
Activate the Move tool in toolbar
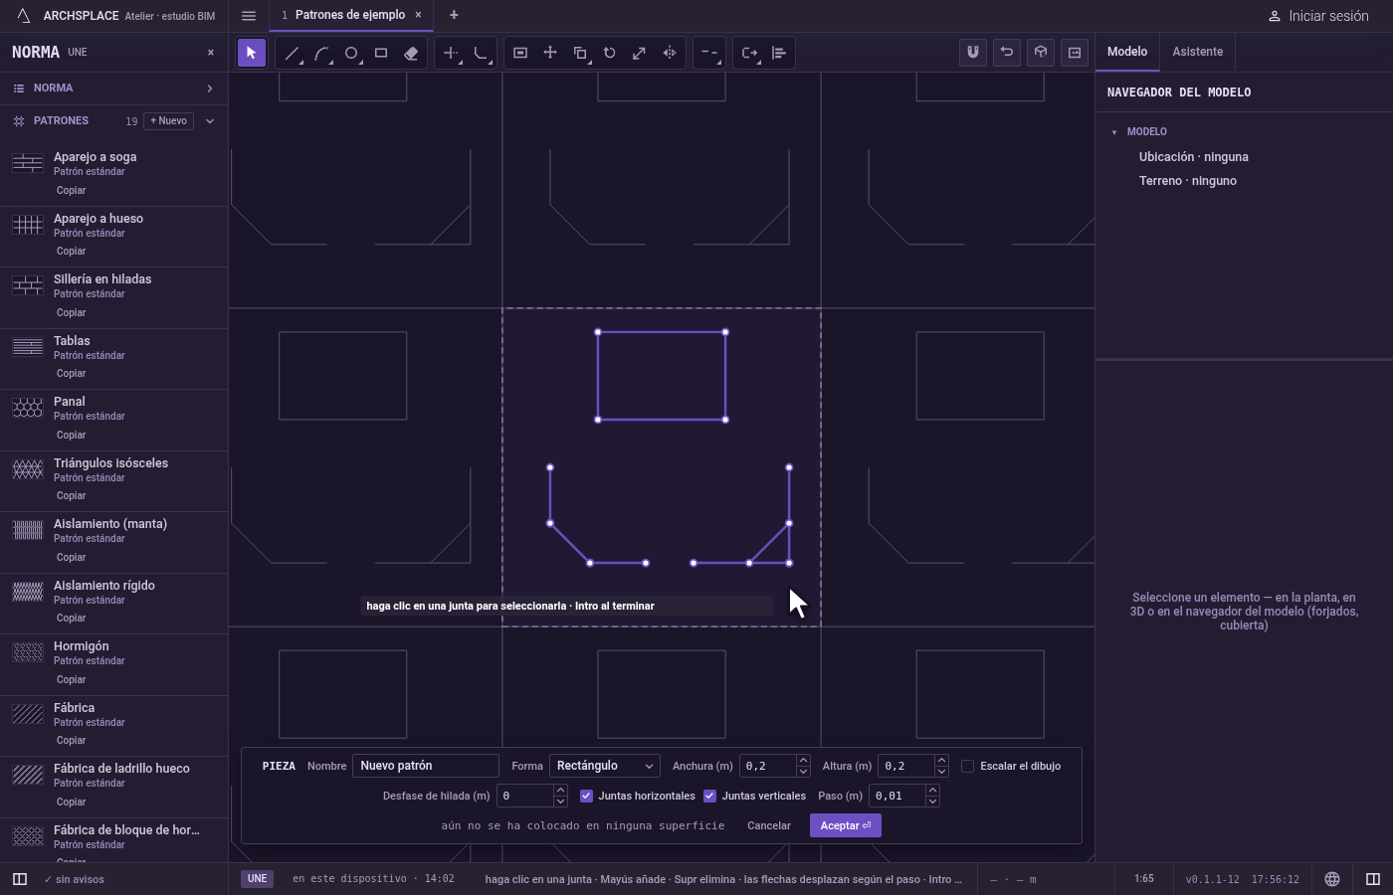(x=550, y=53)
